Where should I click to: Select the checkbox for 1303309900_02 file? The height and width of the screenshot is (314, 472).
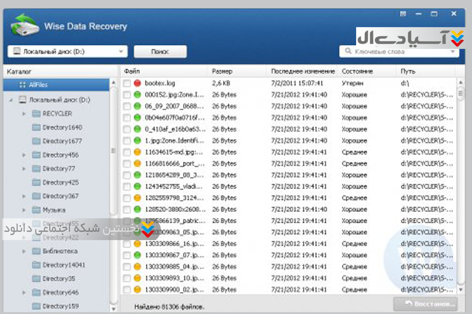pyautogui.click(x=127, y=290)
